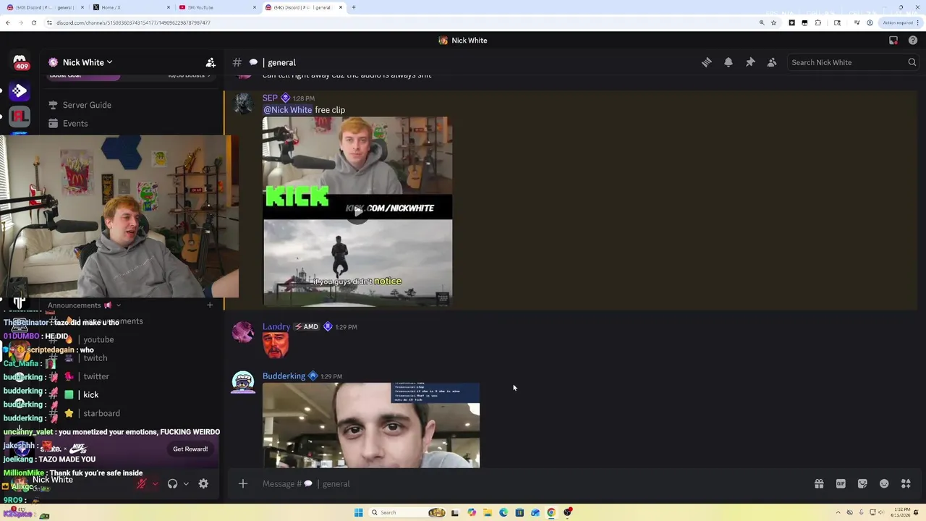Open Chrome from the taskbar
The image size is (926, 521).
(x=551, y=512)
